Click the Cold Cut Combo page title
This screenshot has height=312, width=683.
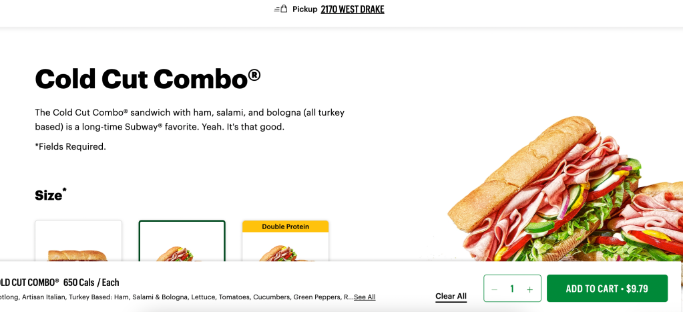click(148, 79)
